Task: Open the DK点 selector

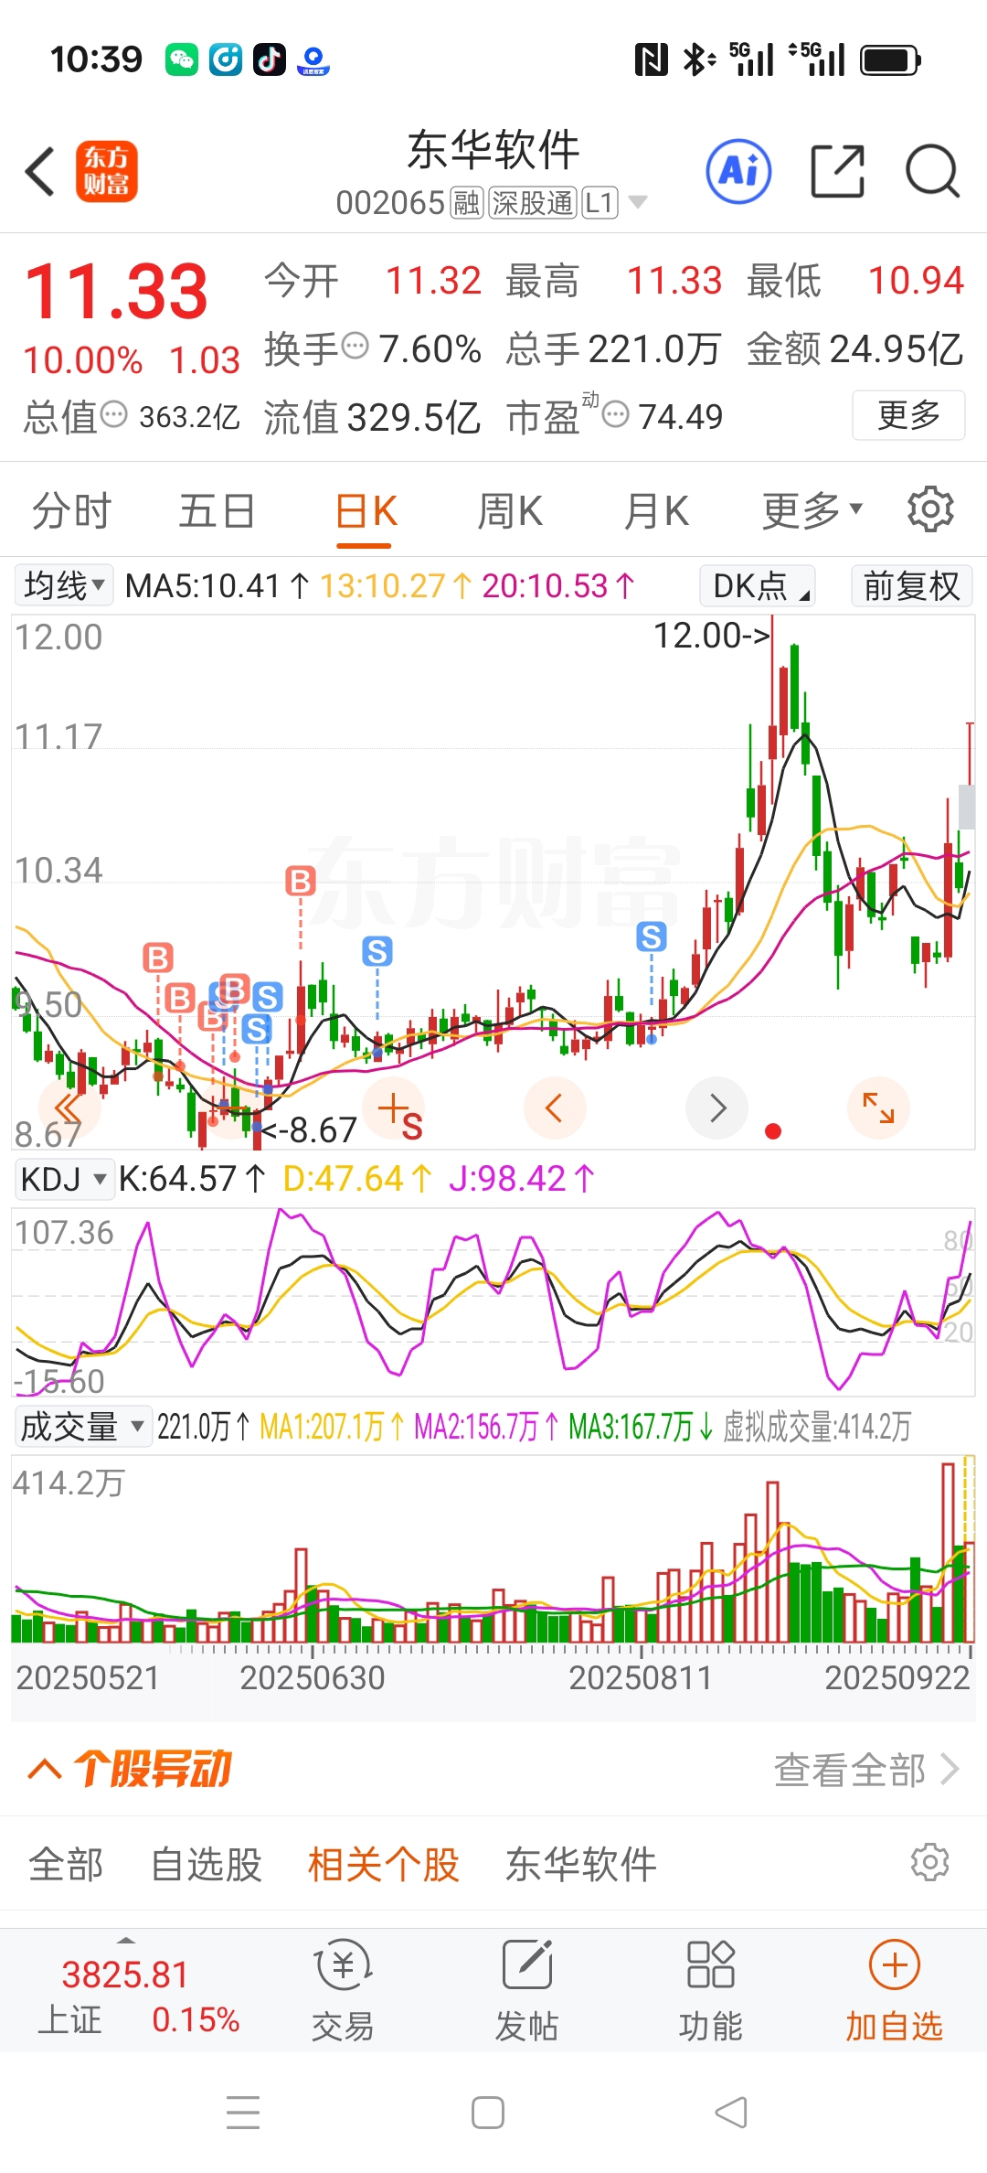Action: pos(758,585)
